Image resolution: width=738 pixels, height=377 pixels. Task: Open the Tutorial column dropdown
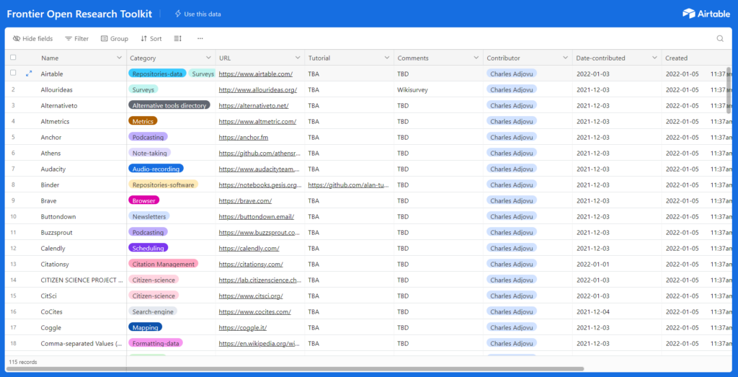[x=387, y=58]
